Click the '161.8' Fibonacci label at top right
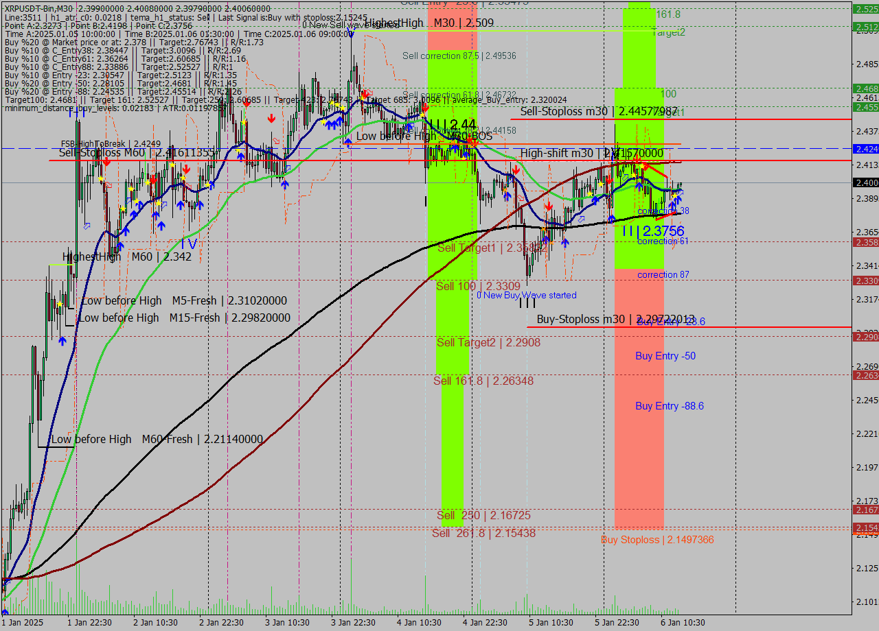This screenshot has height=631, width=879. tap(668, 14)
